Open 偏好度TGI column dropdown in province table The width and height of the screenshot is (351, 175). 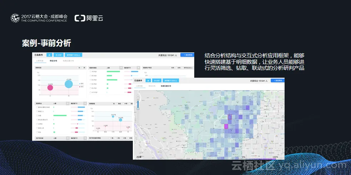(85, 138)
